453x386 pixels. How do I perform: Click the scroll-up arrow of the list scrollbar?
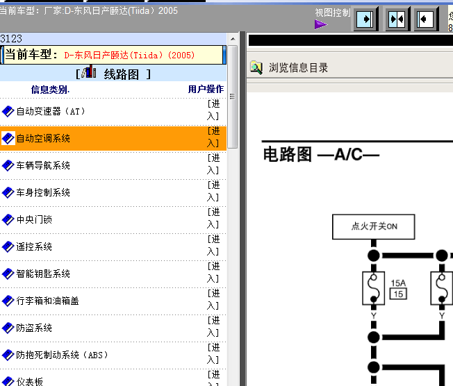point(233,39)
